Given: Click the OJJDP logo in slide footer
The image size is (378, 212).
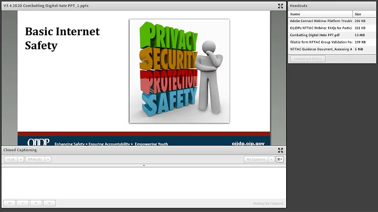Looking at the screenshot, I should [38, 142].
